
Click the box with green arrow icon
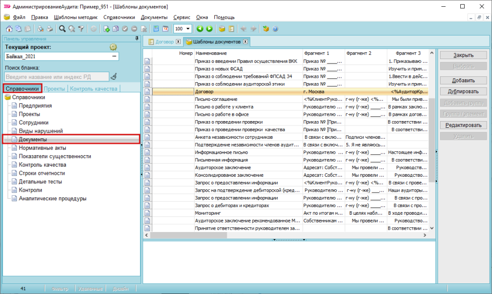click(266, 29)
